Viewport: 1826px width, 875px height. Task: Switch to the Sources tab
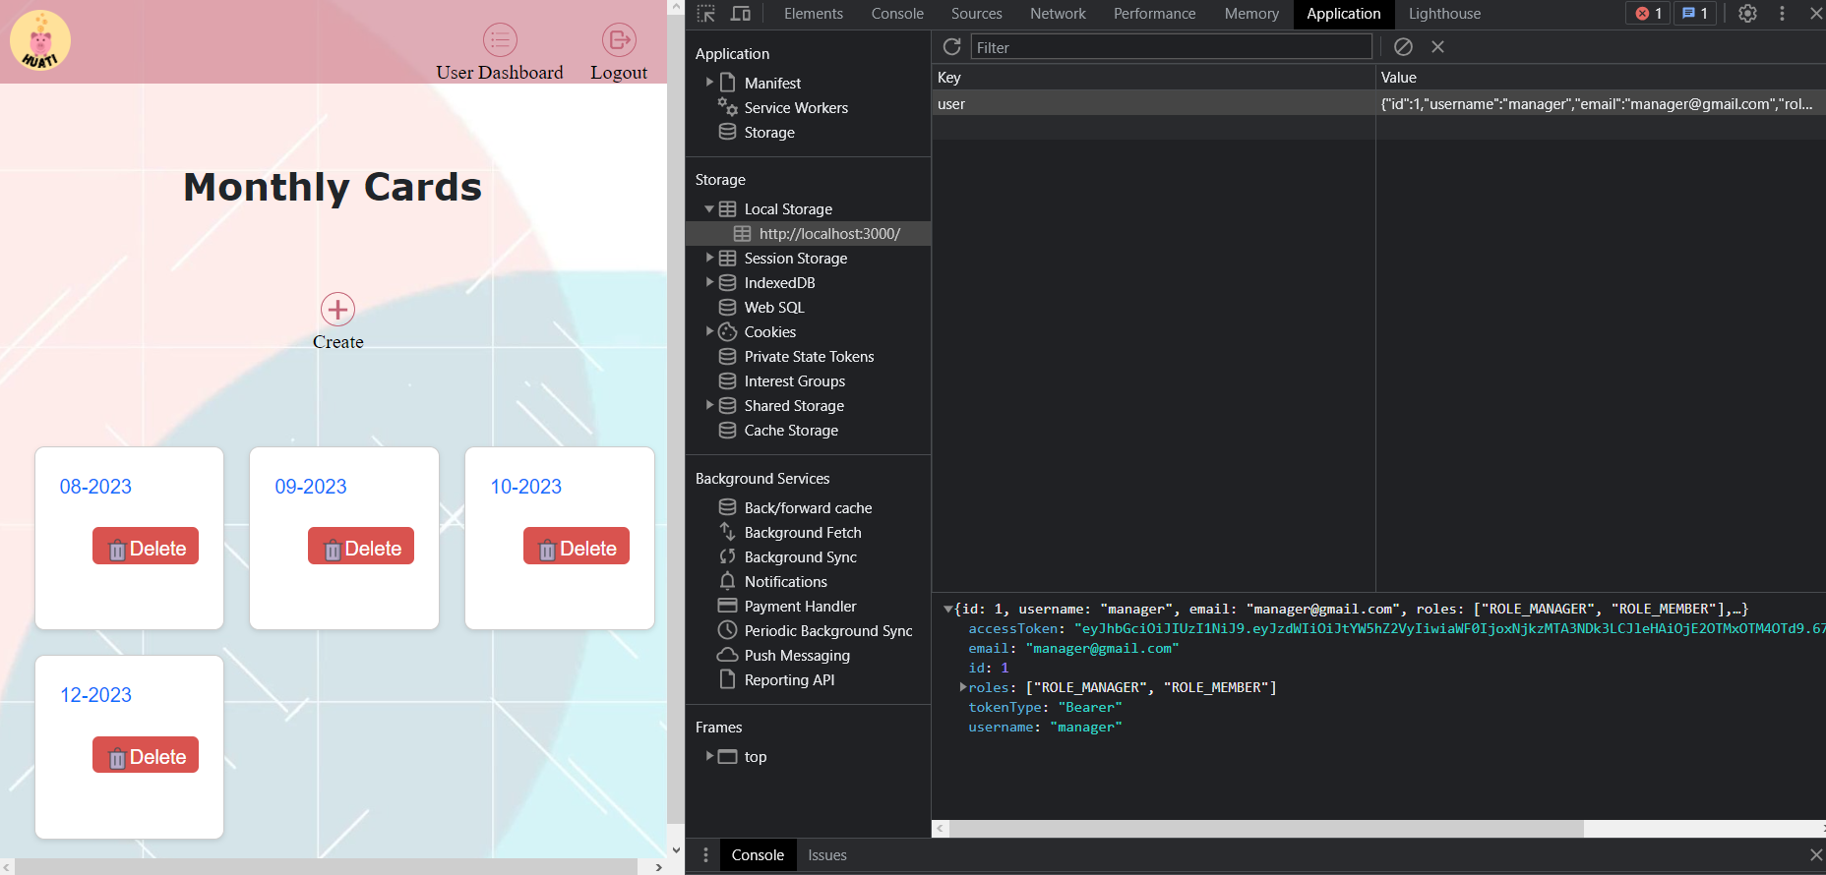pos(976,14)
